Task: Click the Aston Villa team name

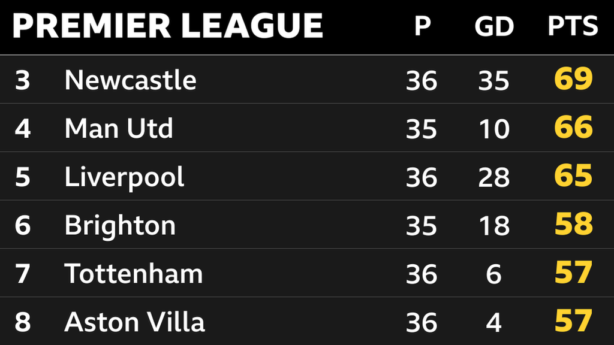Action: [134, 322]
